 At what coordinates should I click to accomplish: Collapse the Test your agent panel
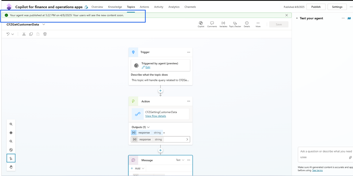[297, 18]
